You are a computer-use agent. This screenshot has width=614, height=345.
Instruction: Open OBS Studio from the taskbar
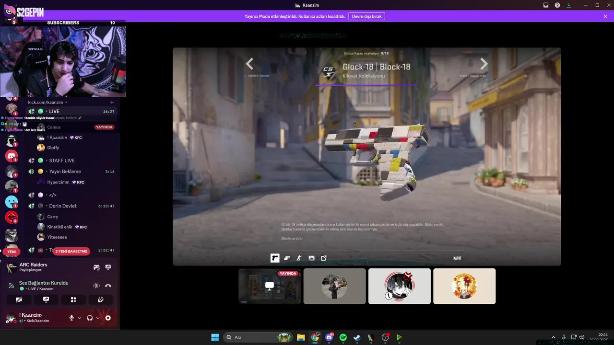tap(385, 337)
